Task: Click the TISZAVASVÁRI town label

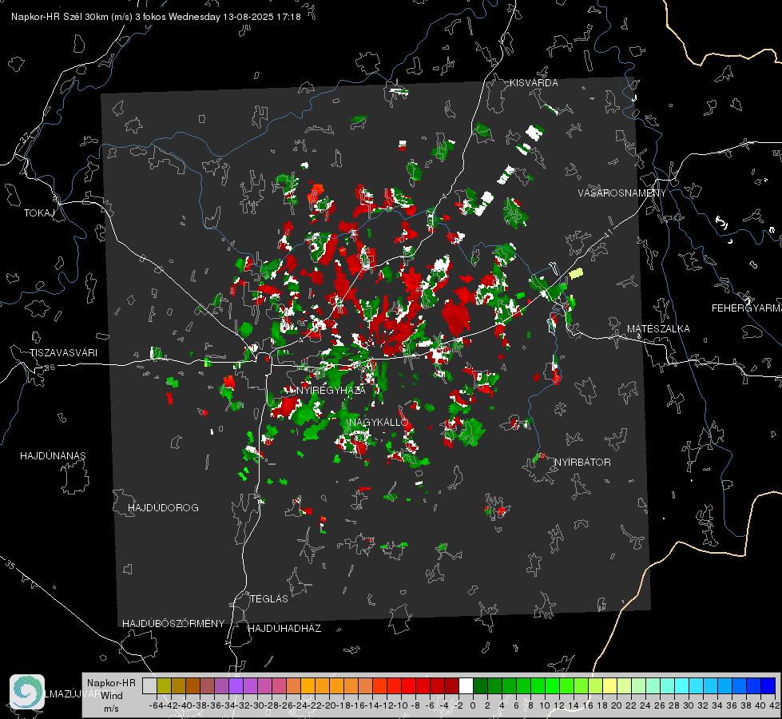Action: (64, 353)
